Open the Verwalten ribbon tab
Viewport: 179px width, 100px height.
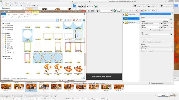35,14
